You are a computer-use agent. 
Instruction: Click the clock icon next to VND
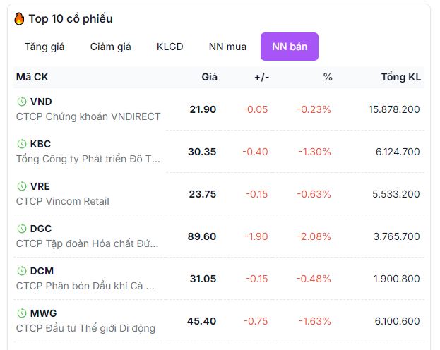point(22,102)
